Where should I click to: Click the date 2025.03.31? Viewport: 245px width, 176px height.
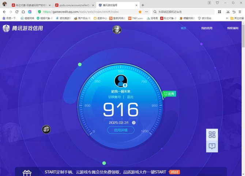click(118, 123)
